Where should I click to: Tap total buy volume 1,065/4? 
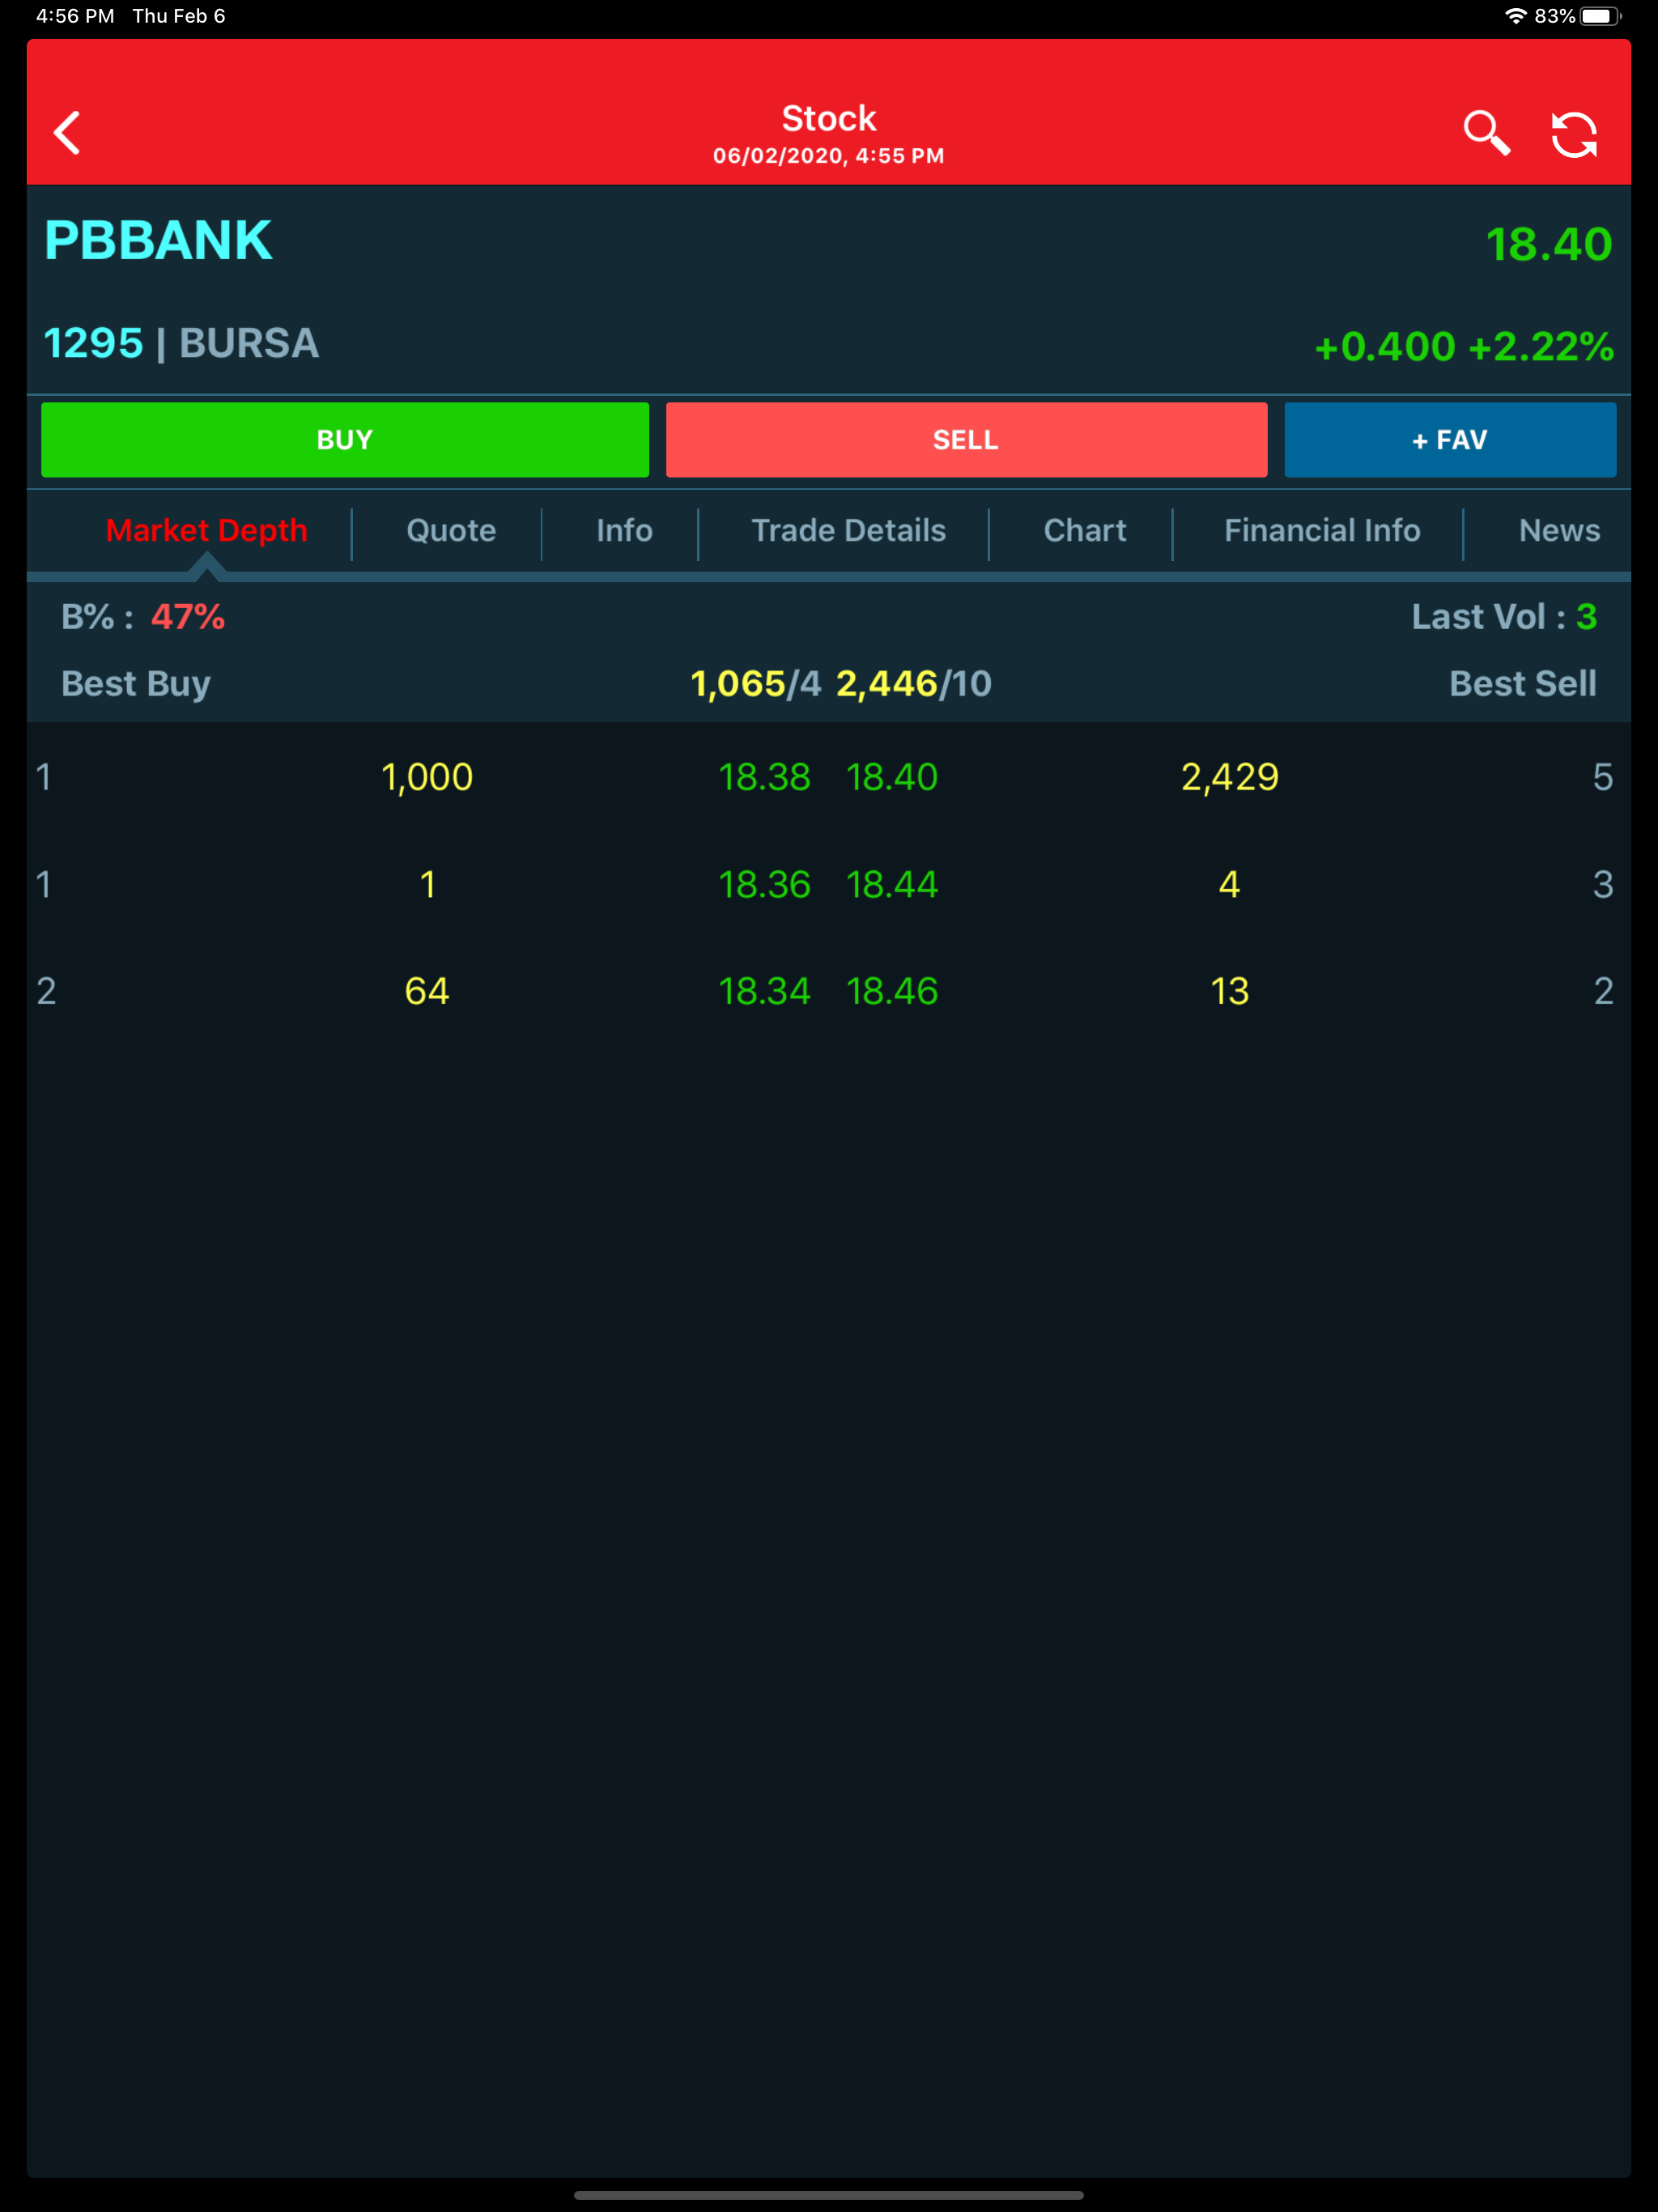point(756,684)
